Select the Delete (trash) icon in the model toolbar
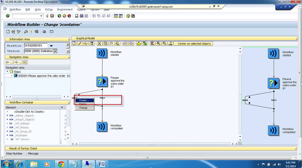302x168 pixels. tap(92, 43)
